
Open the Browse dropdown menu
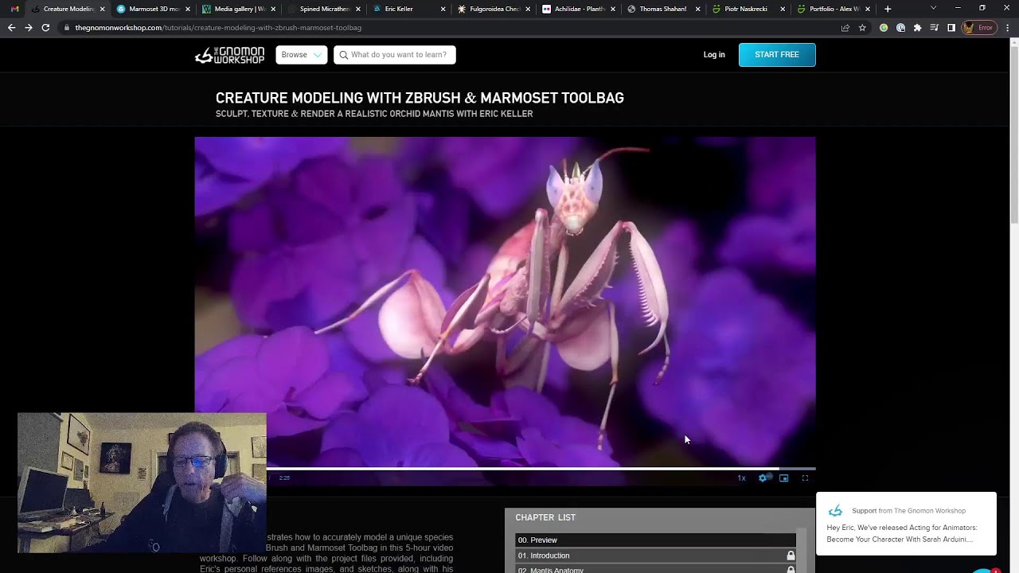tap(301, 55)
